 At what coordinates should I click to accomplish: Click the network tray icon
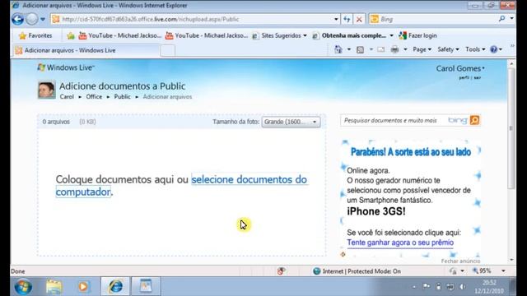click(450, 287)
